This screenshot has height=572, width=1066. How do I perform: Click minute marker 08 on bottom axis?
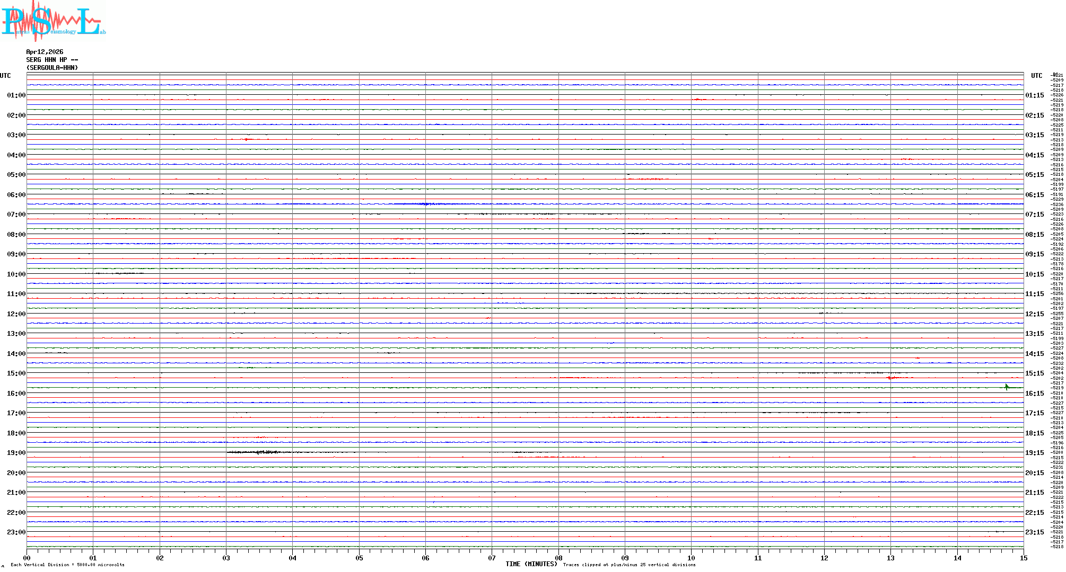[558, 558]
